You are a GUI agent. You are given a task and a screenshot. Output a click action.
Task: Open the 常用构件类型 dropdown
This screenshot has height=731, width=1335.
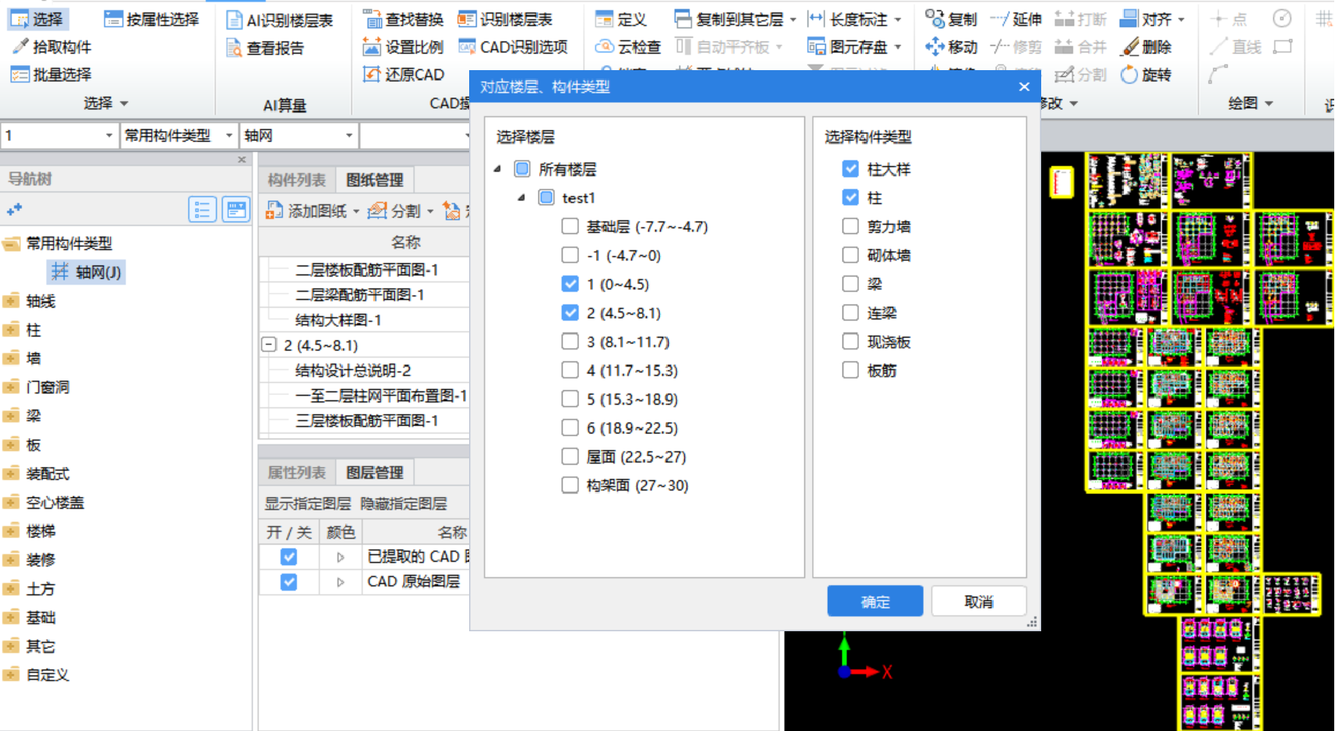tap(228, 136)
